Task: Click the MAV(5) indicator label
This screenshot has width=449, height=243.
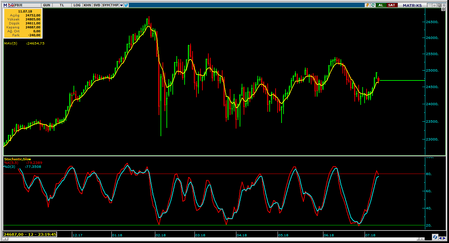Action: point(11,43)
